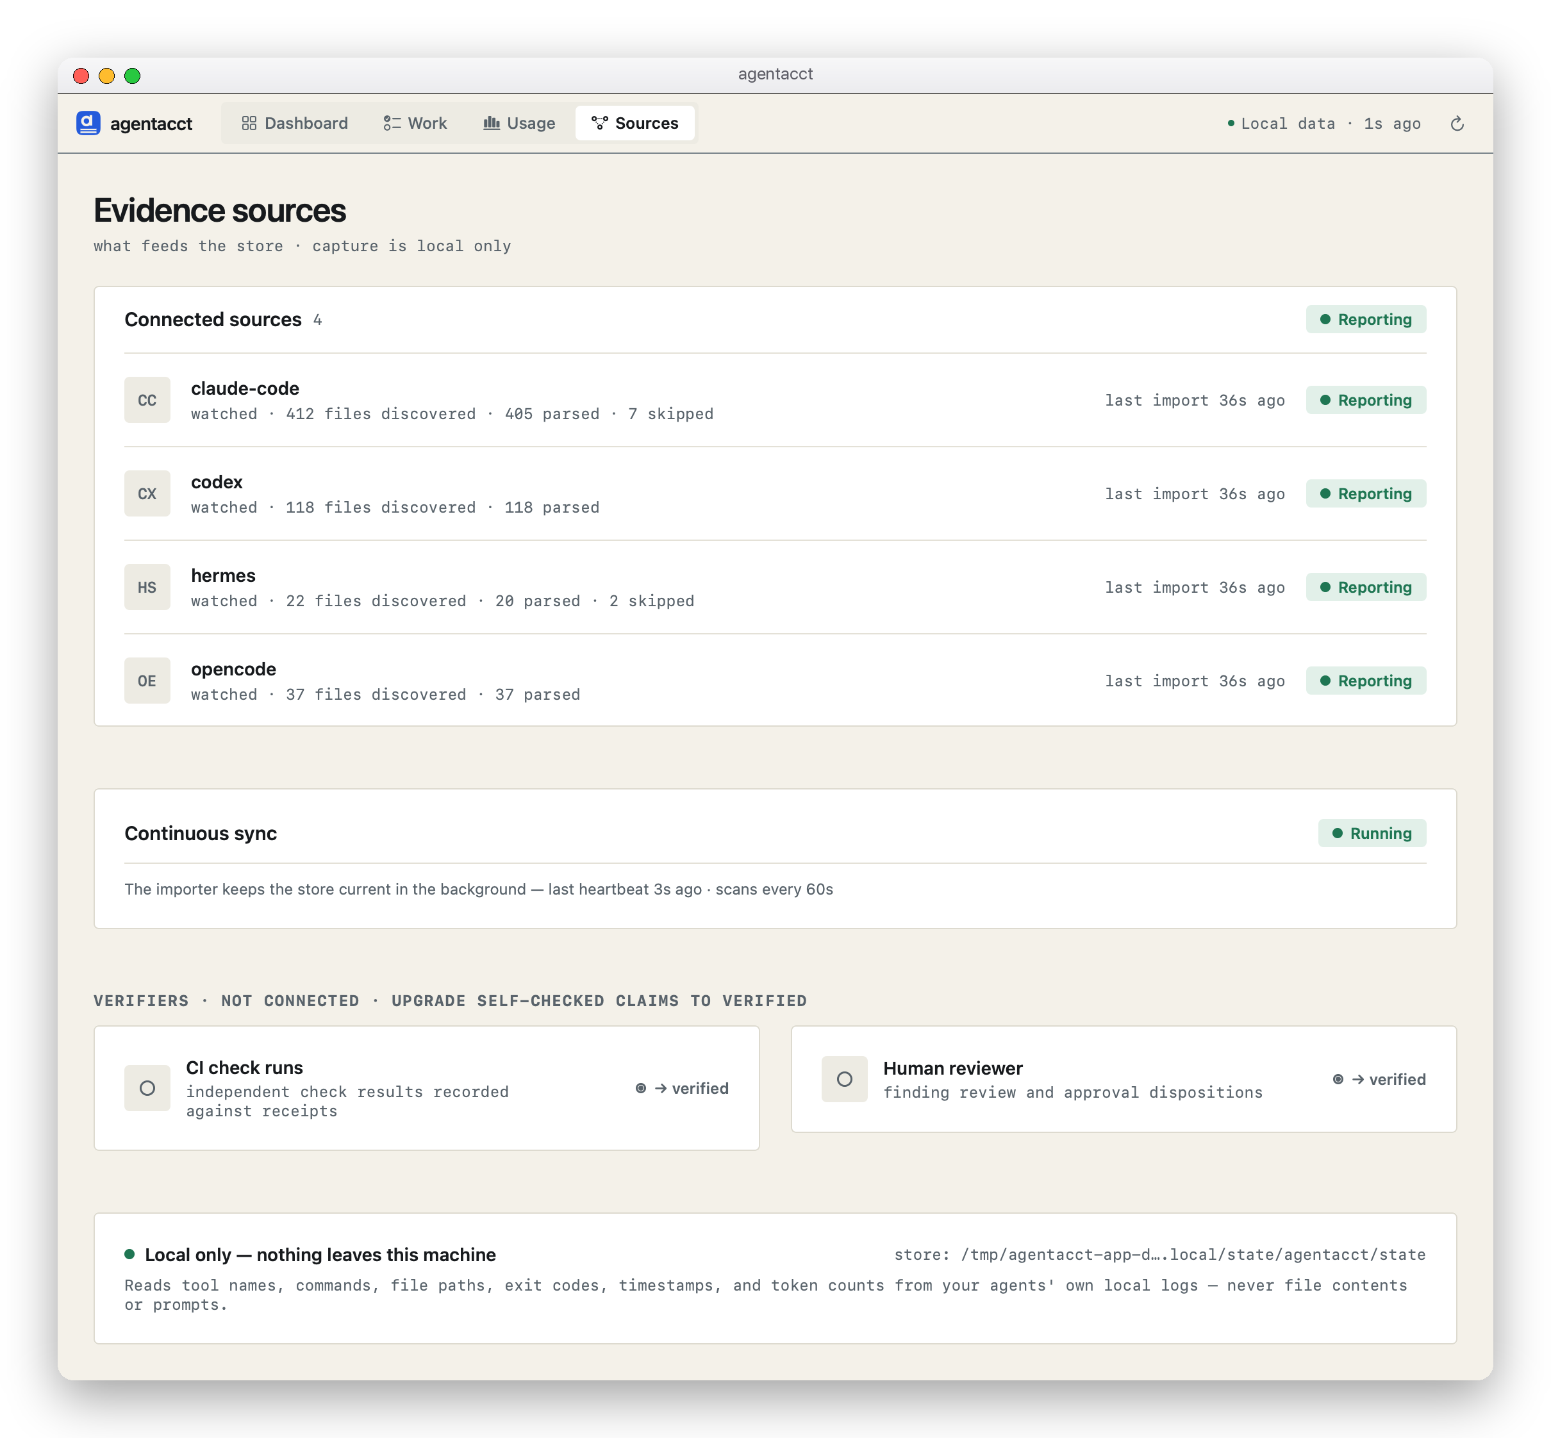Image resolution: width=1551 pixels, height=1438 pixels.
Task: Click the Continuous sync heading
Action: (201, 832)
